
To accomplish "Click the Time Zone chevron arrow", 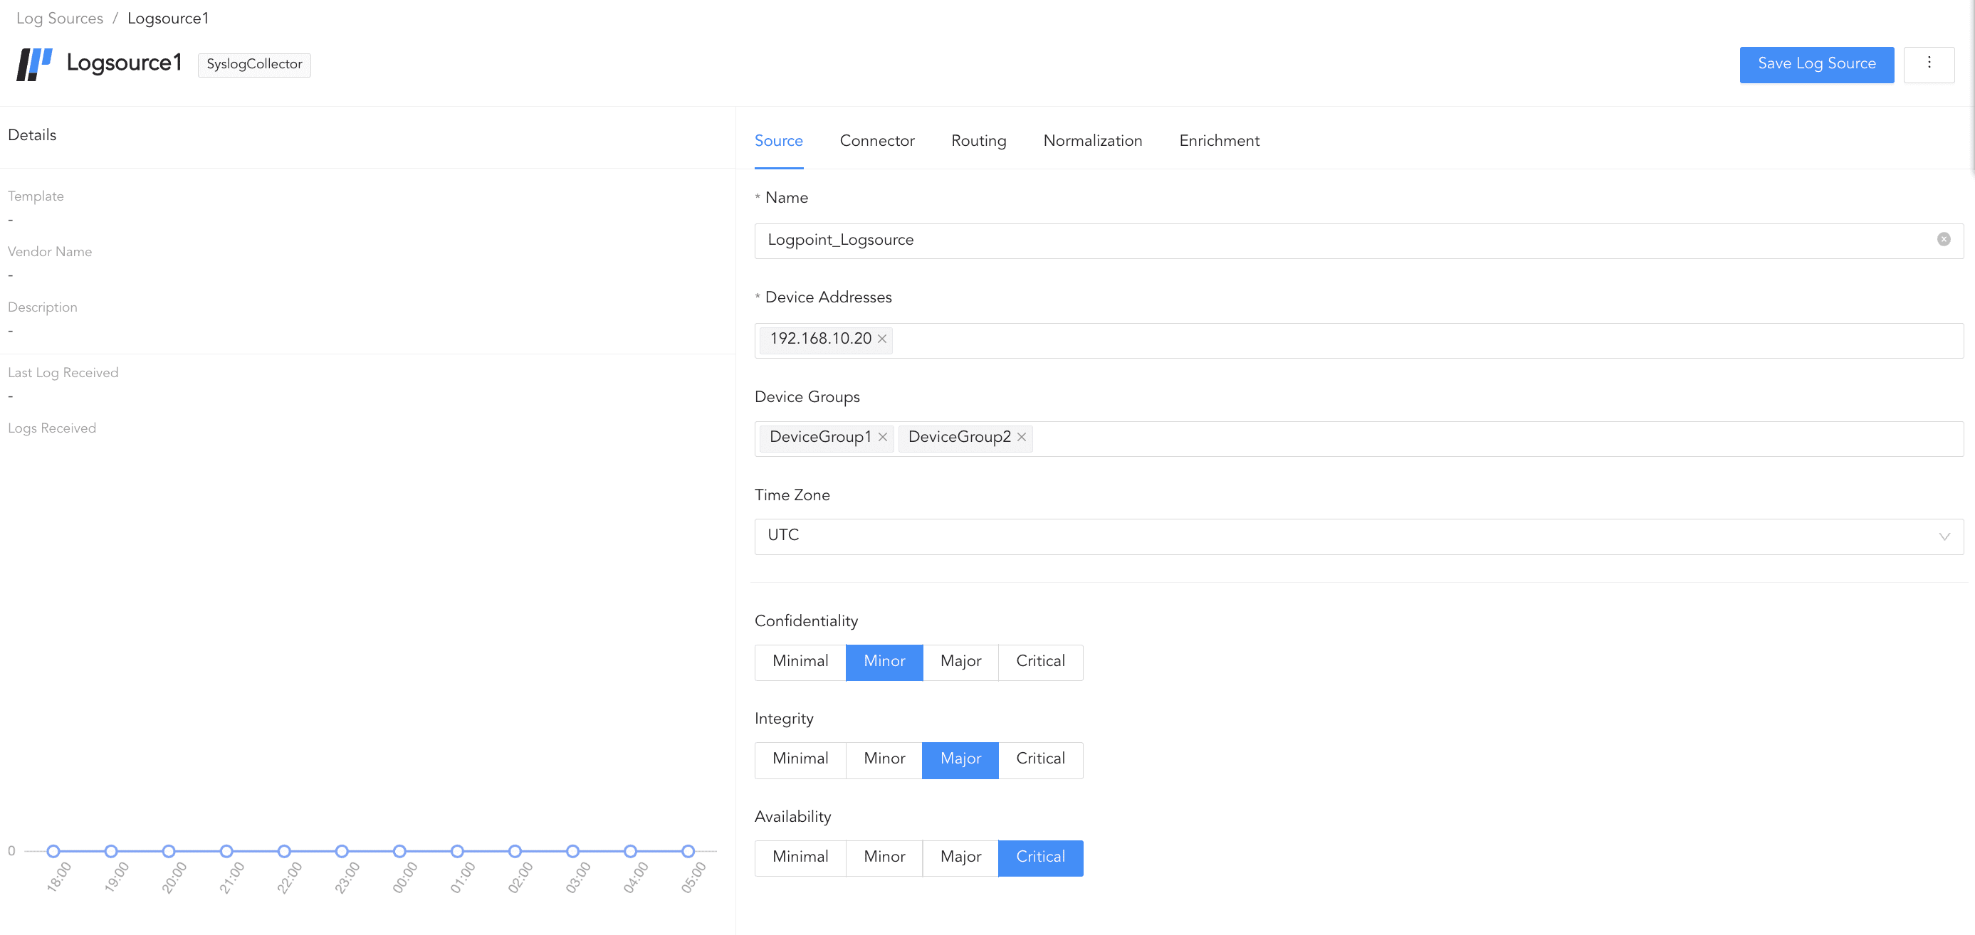I will pos(1944,537).
